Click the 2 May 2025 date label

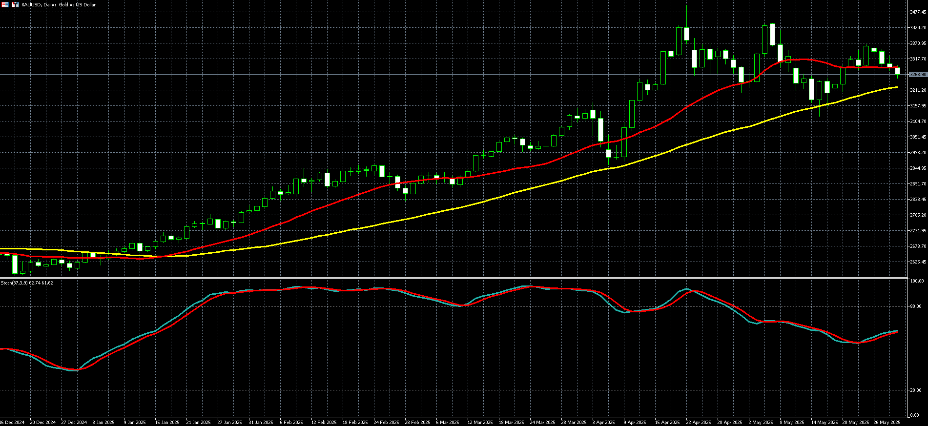(x=761, y=423)
